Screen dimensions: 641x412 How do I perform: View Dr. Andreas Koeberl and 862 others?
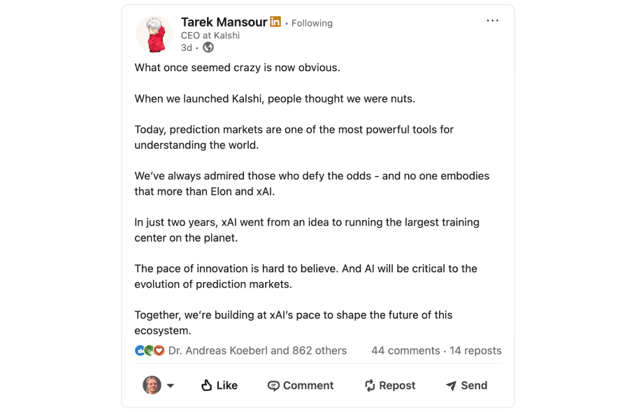point(257,351)
